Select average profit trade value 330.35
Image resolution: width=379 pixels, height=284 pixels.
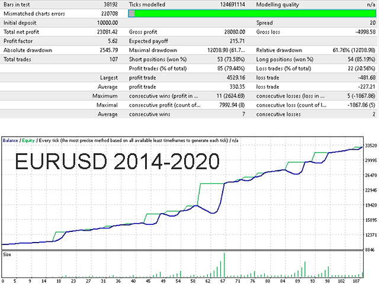(x=237, y=87)
